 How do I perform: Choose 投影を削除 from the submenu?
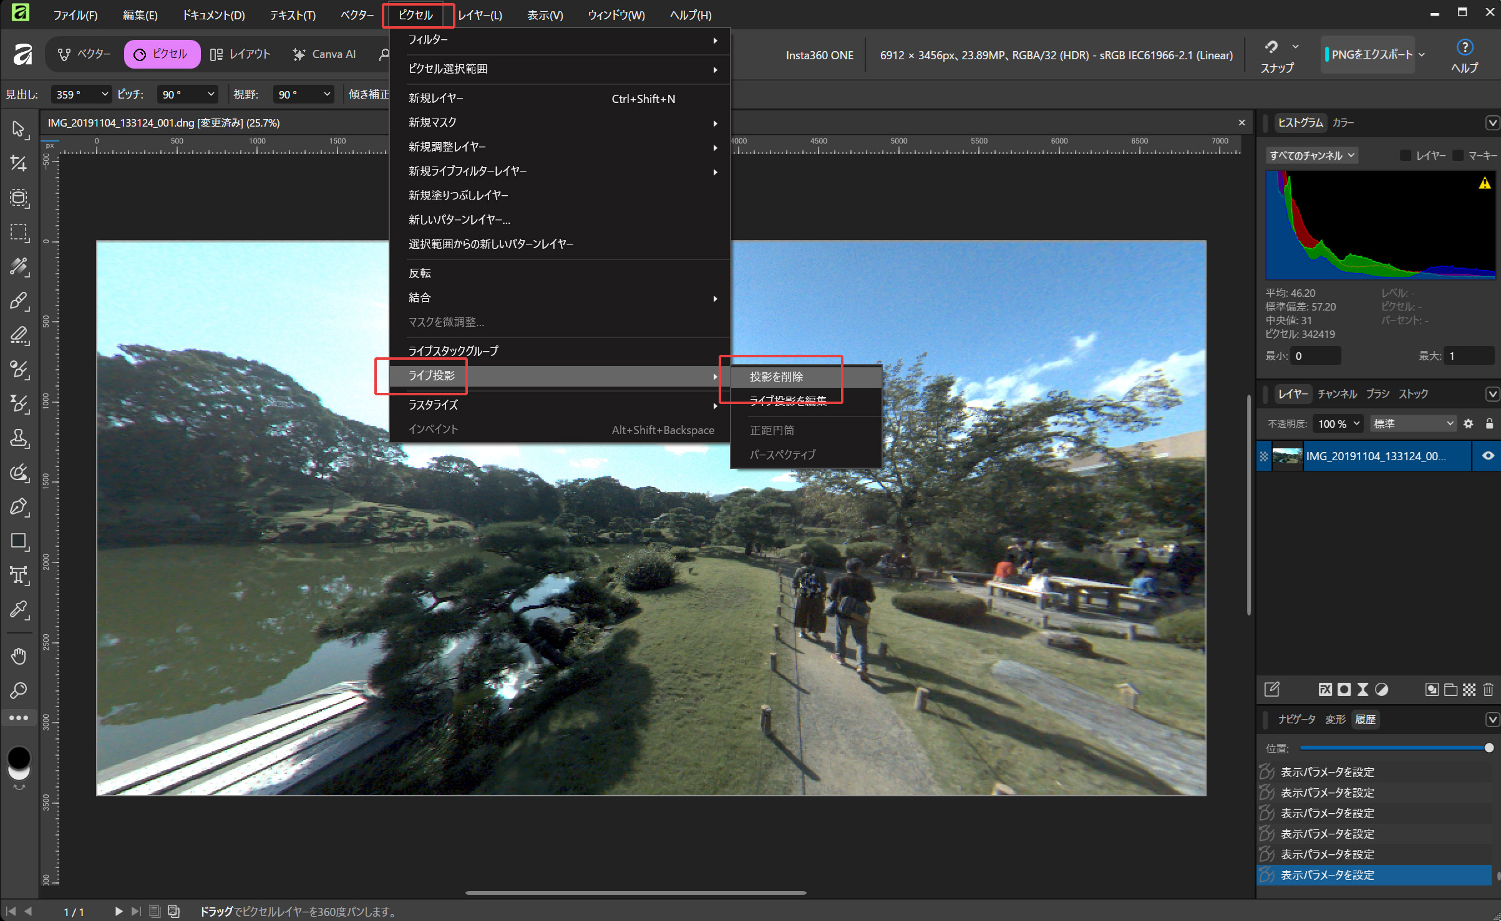(x=776, y=377)
